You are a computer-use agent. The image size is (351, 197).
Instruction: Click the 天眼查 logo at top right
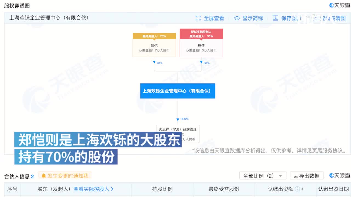[340, 5]
